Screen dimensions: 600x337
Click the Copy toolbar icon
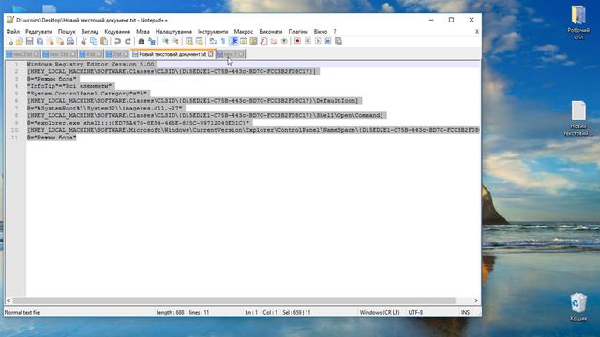coord(94,41)
